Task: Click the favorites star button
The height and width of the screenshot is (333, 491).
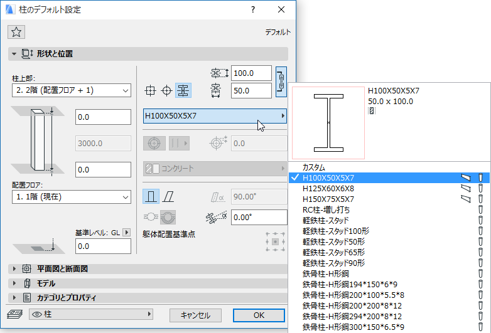Action: (16, 32)
